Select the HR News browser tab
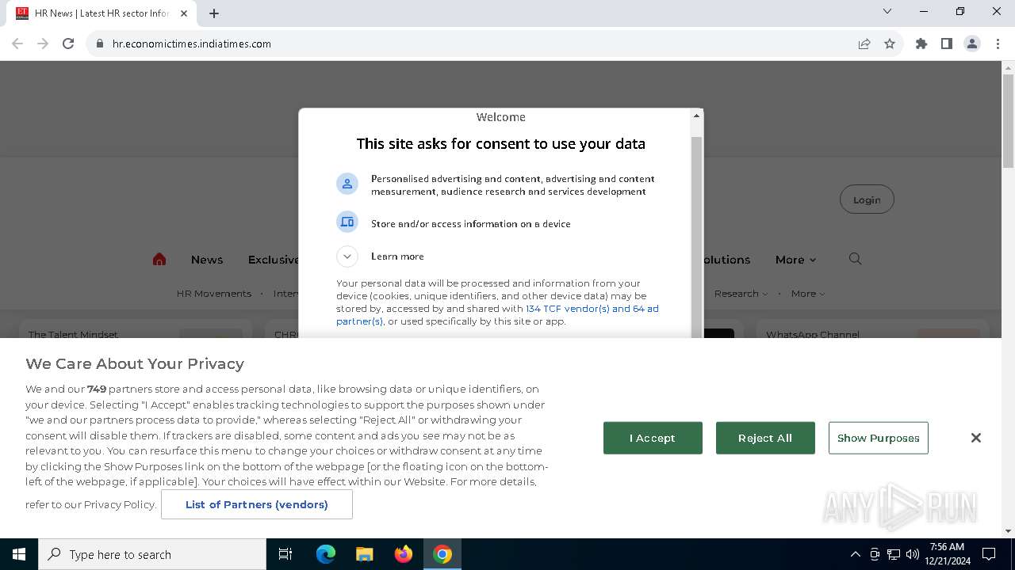Image resolution: width=1015 pixels, height=570 pixels. point(103,13)
